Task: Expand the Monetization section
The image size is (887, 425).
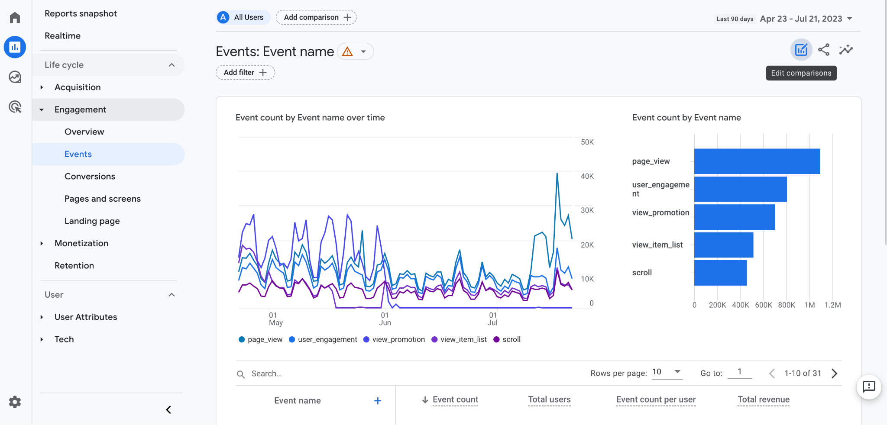Action: (81, 243)
